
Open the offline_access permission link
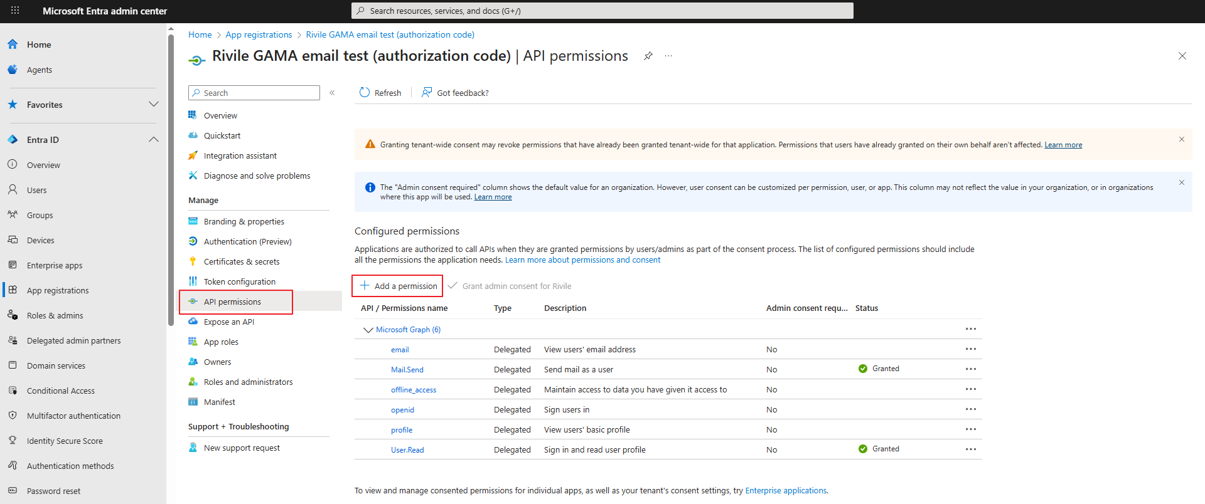click(x=414, y=390)
